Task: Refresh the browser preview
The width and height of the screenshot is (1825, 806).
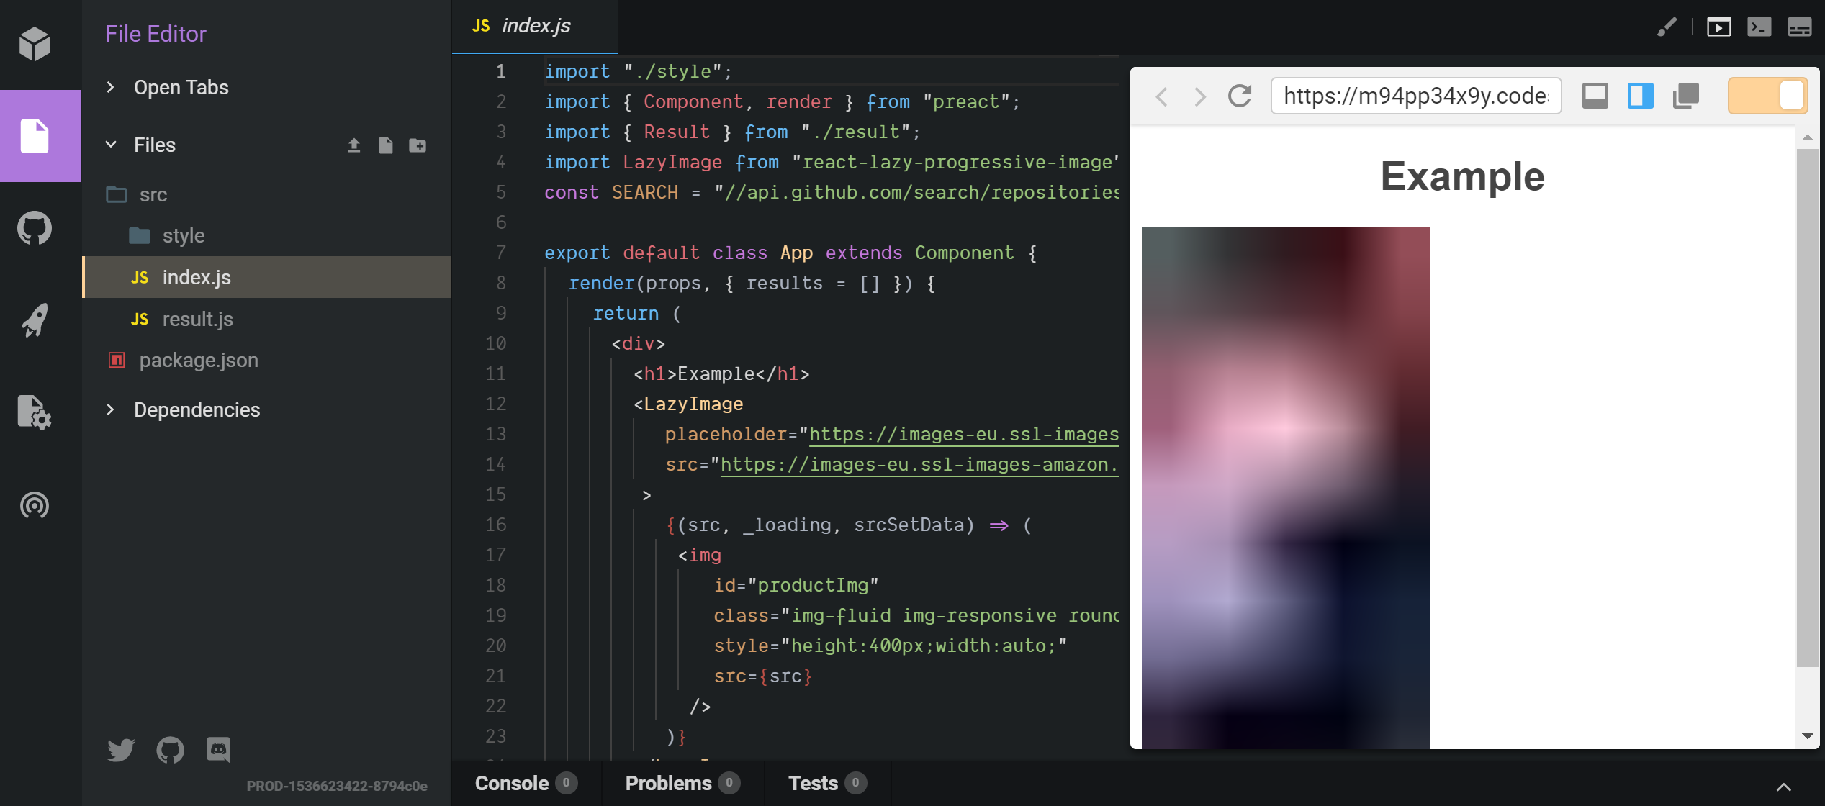Action: [1240, 96]
